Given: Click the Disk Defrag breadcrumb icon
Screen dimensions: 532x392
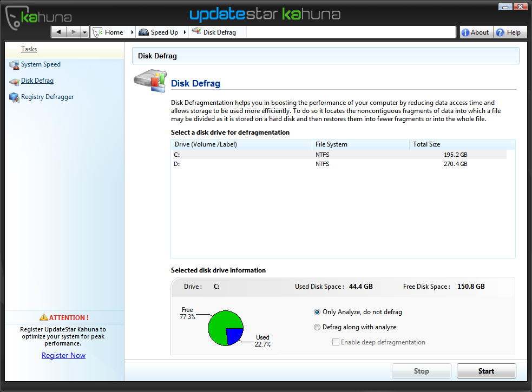Looking at the screenshot, I should tap(196, 31).
